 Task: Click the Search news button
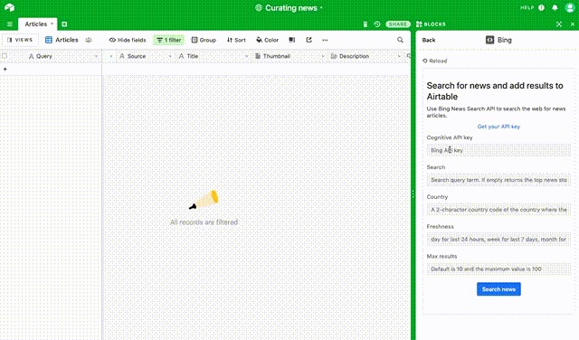point(498,289)
